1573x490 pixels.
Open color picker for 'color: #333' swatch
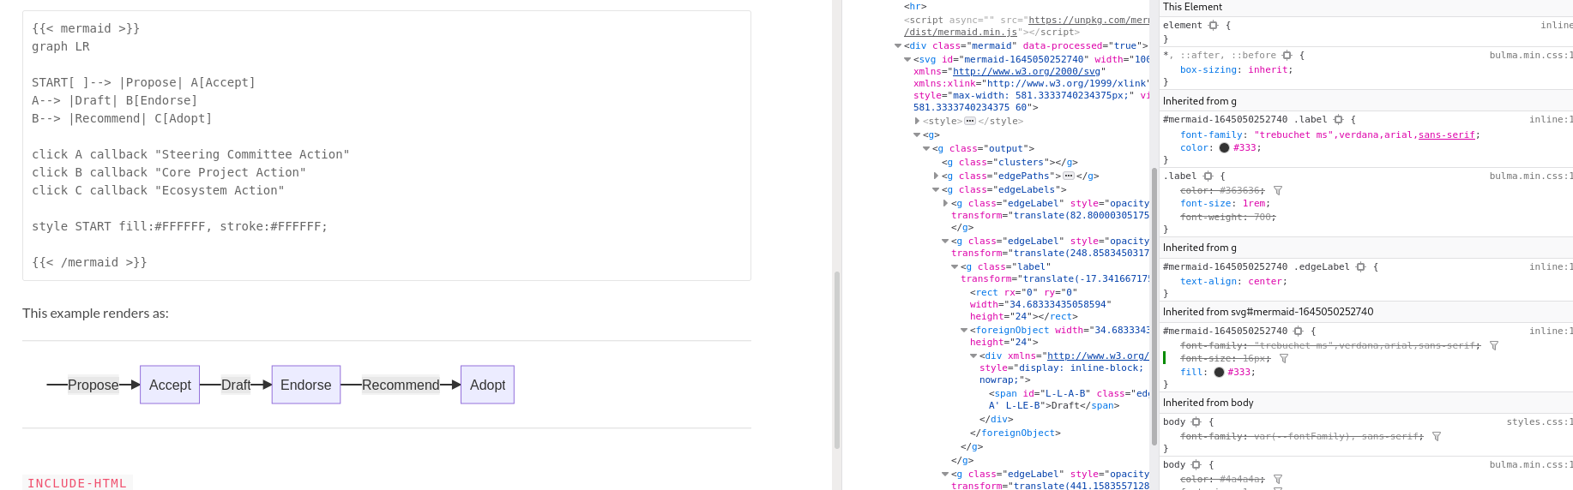pyautogui.click(x=1224, y=148)
